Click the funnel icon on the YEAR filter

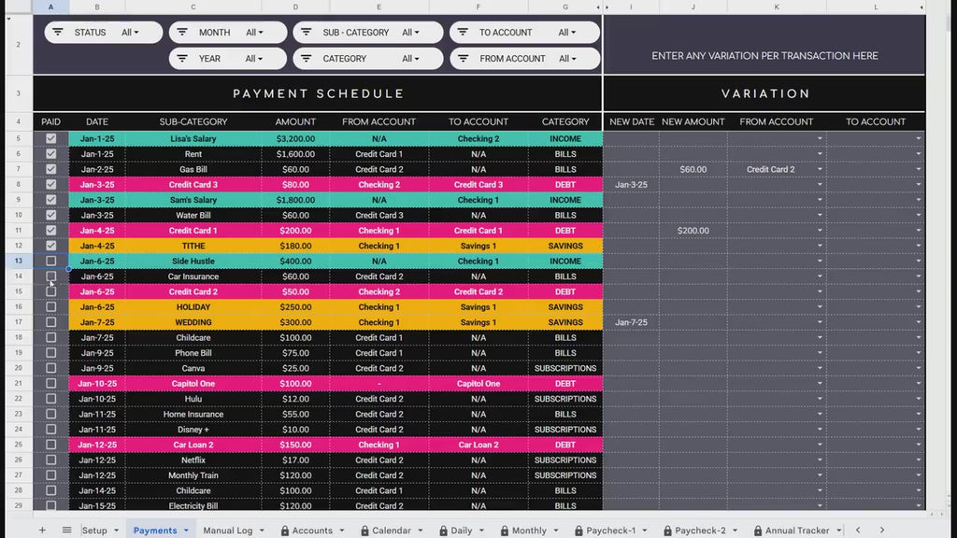(x=181, y=58)
